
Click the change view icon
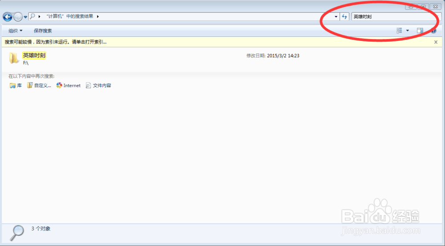point(399,30)
